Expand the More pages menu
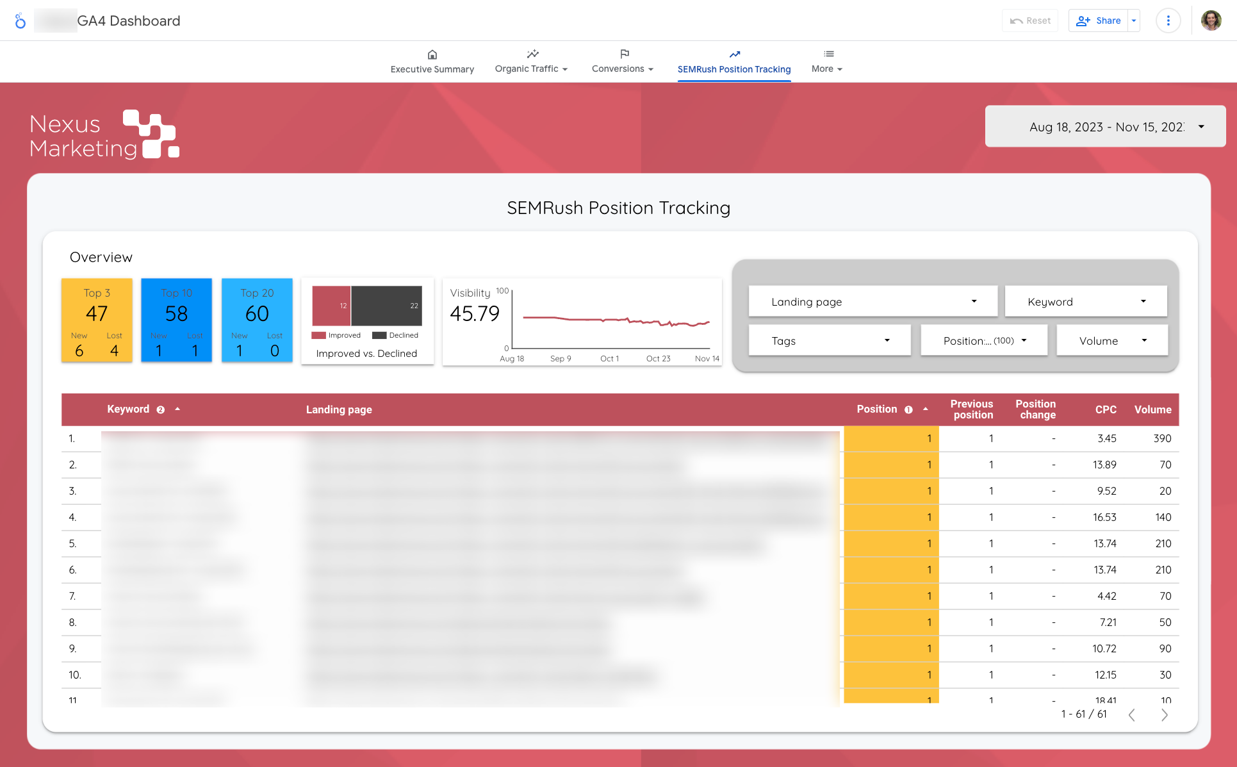Screen dimensions: 1237x767 [827, 62]
